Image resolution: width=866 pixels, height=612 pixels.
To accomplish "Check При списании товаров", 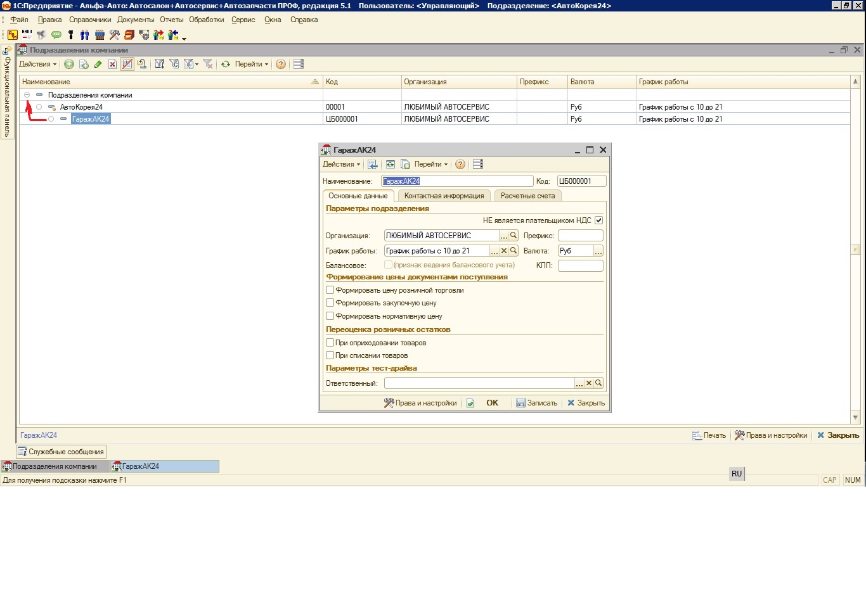I will click(330, 355).
